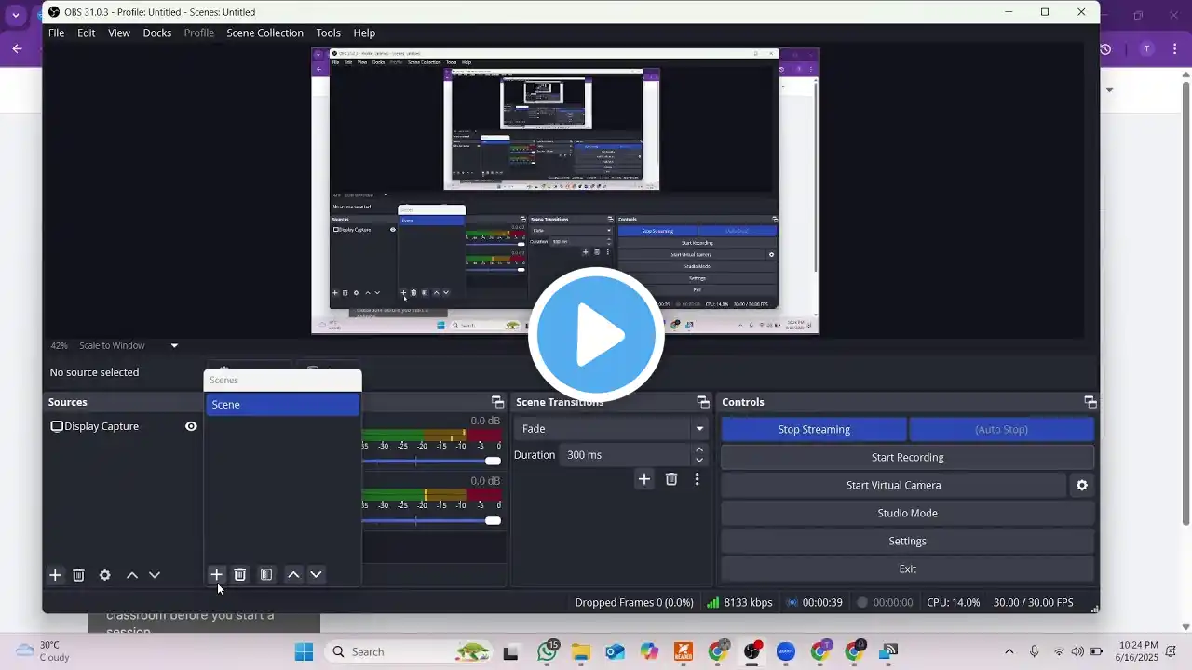The height and width of the screenshot is (670, 1192).
Task: Open OBS Settings button
Action: (908, 541)
